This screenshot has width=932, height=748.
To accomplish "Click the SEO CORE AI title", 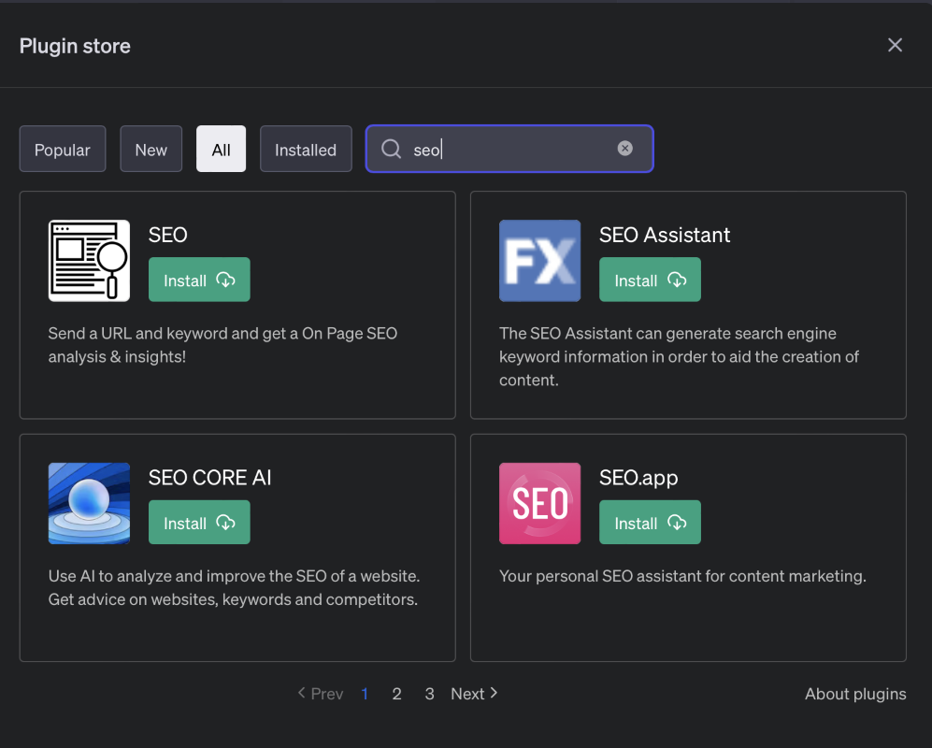I will (x=209, y=478).
